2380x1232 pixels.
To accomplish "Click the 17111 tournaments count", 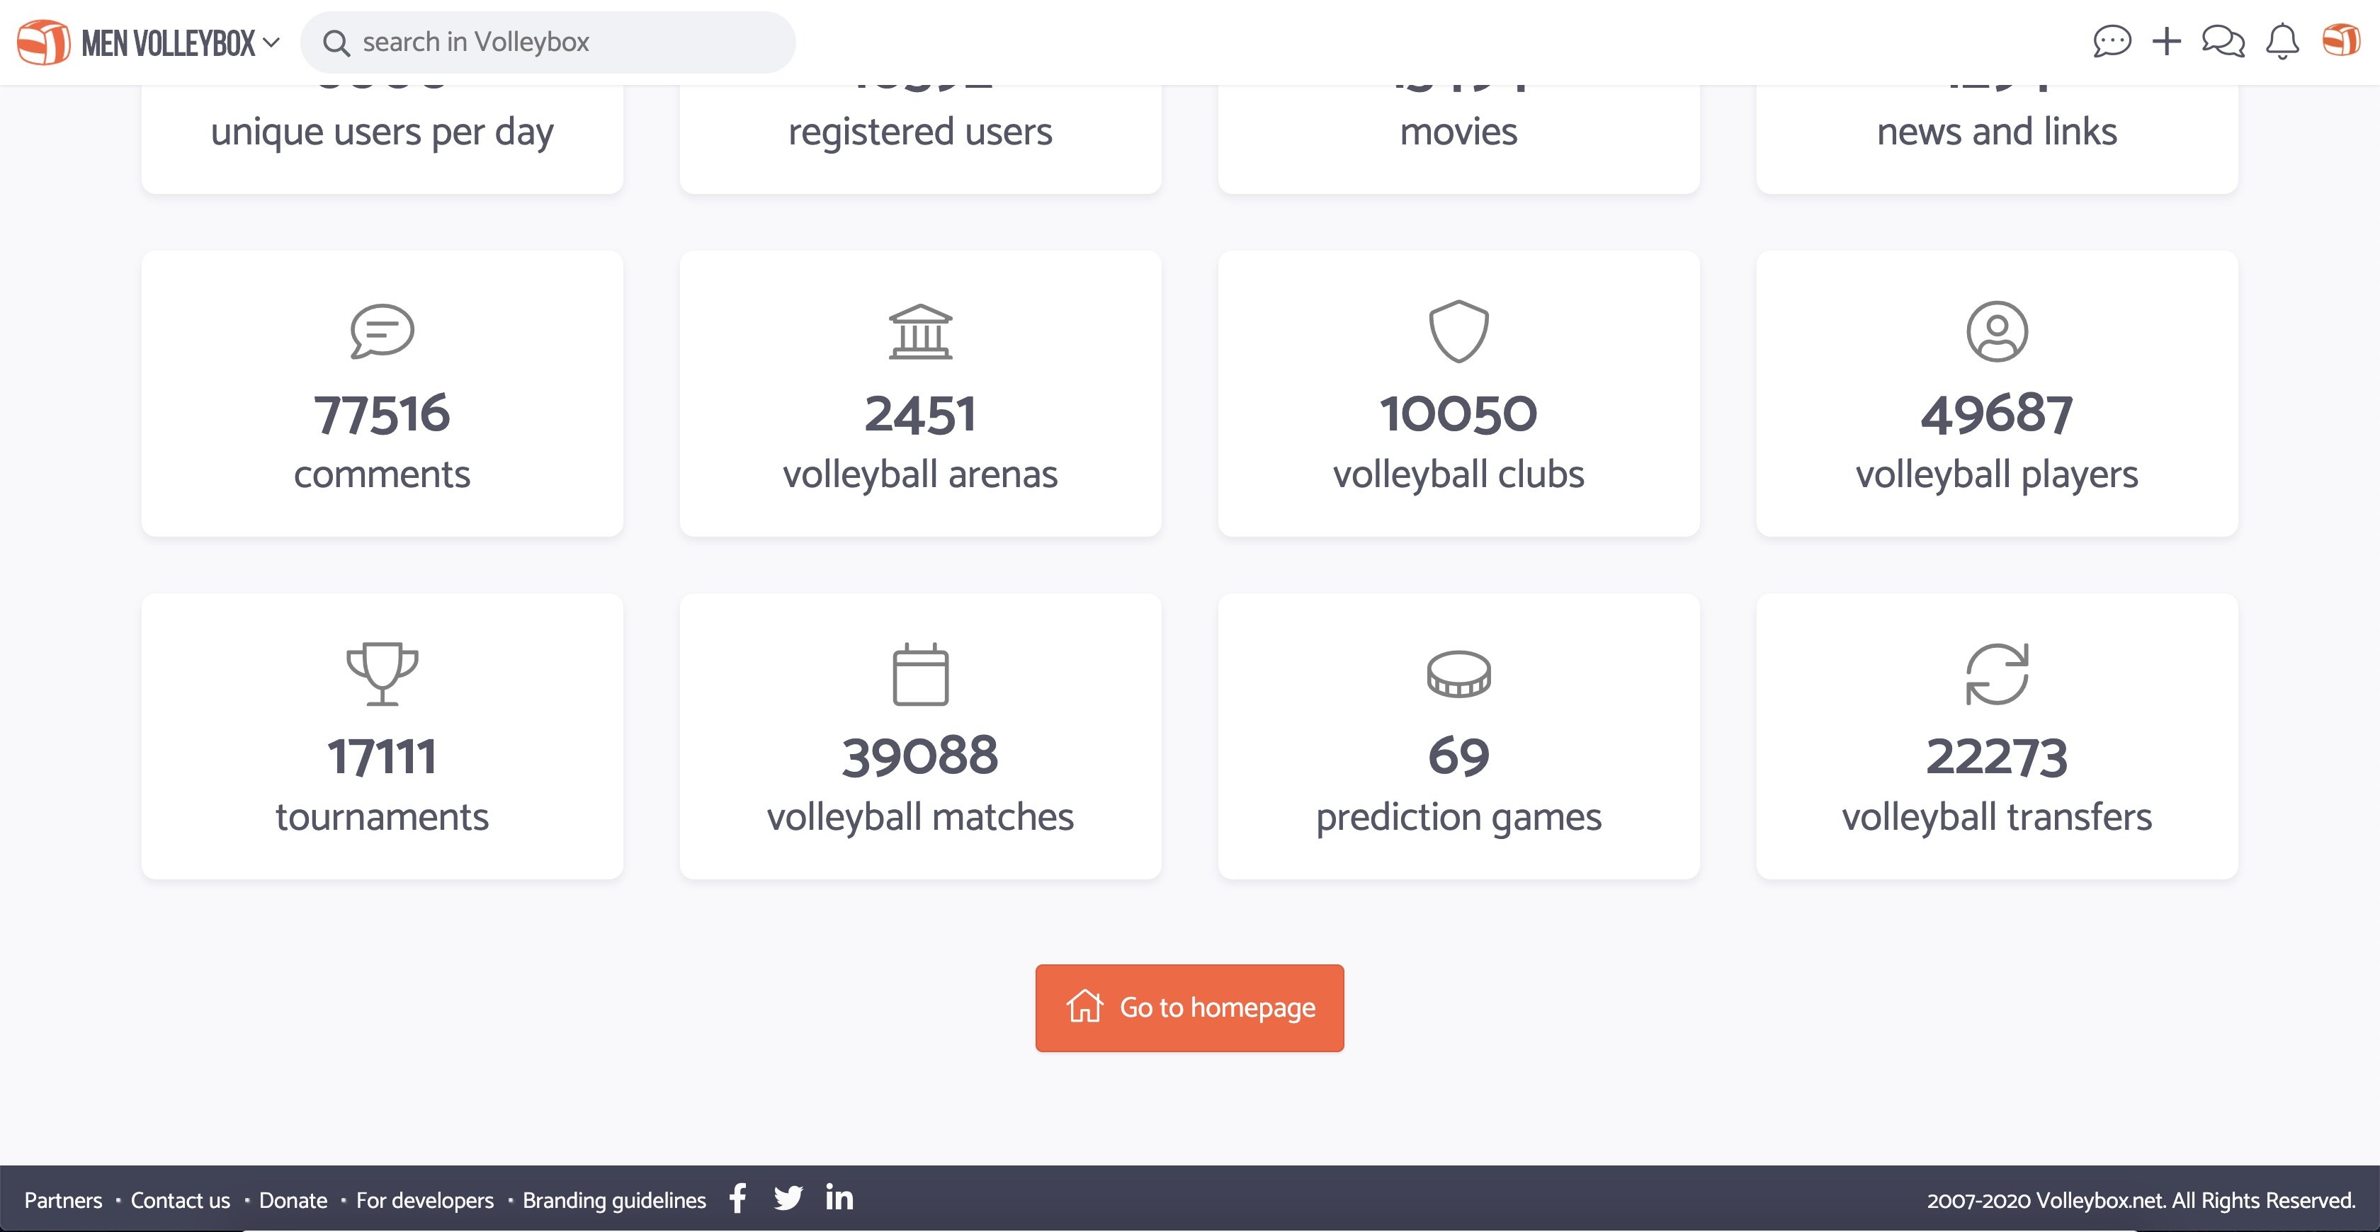I will pyautogui.click(x=382, y=756).
